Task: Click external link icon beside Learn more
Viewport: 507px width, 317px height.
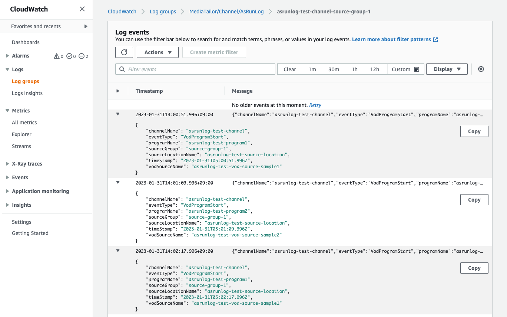Action: (435, 39)
